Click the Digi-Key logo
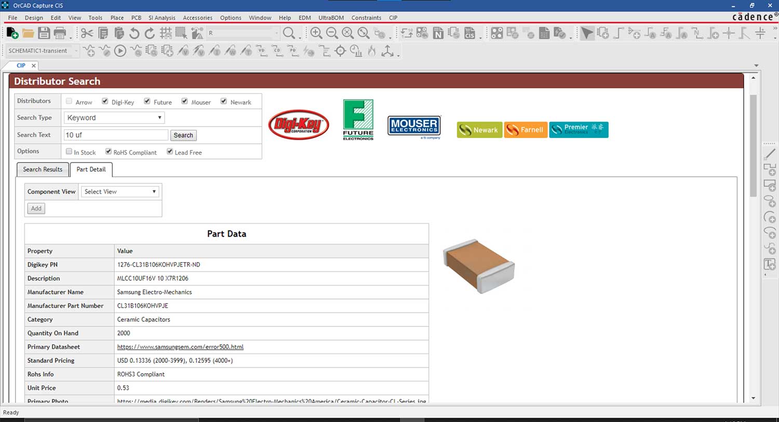779x422 pixels. (x=299, y=125)
